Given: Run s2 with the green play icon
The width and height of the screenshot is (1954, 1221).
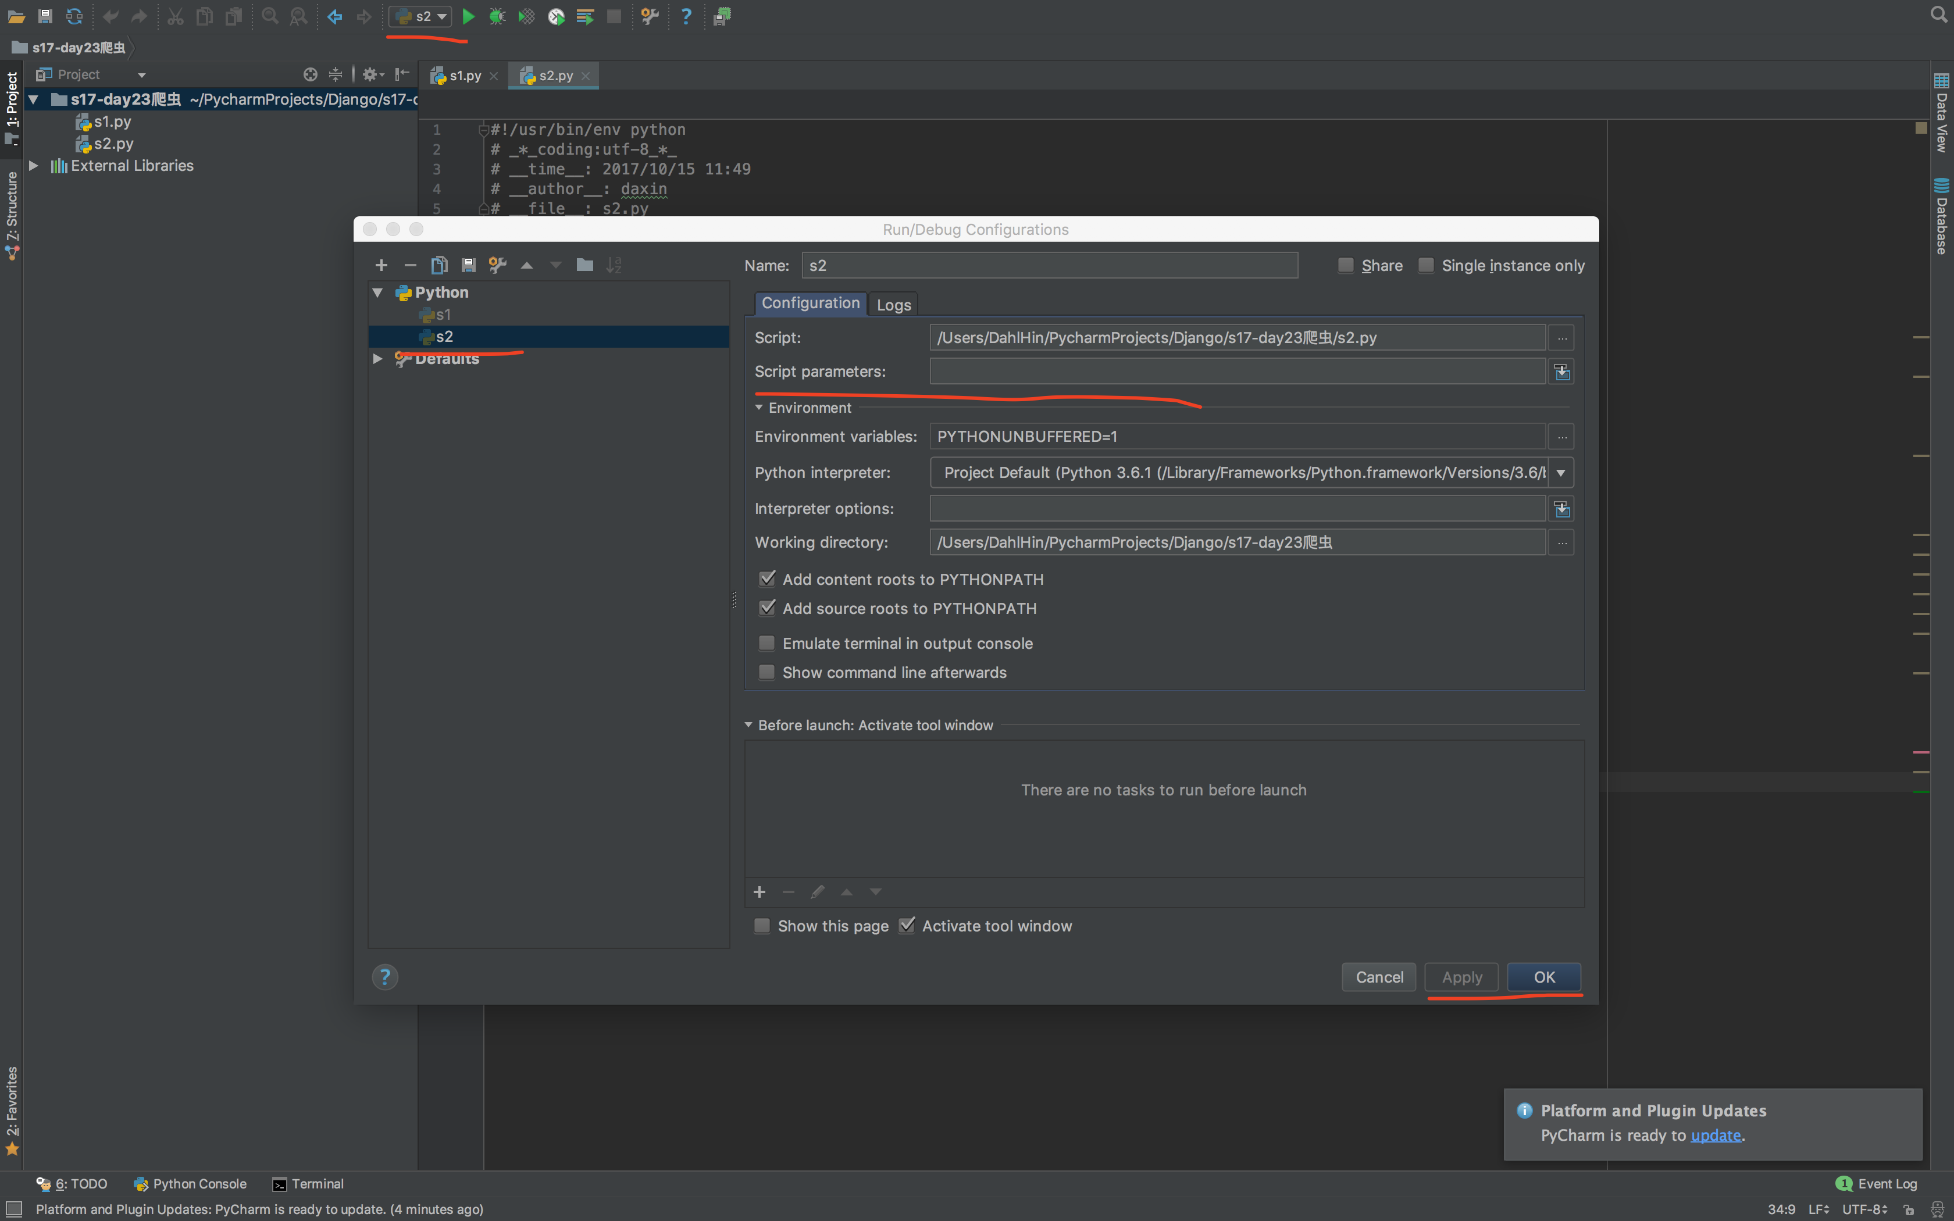Looking at the screenshot, I should (x=468, y=16).
